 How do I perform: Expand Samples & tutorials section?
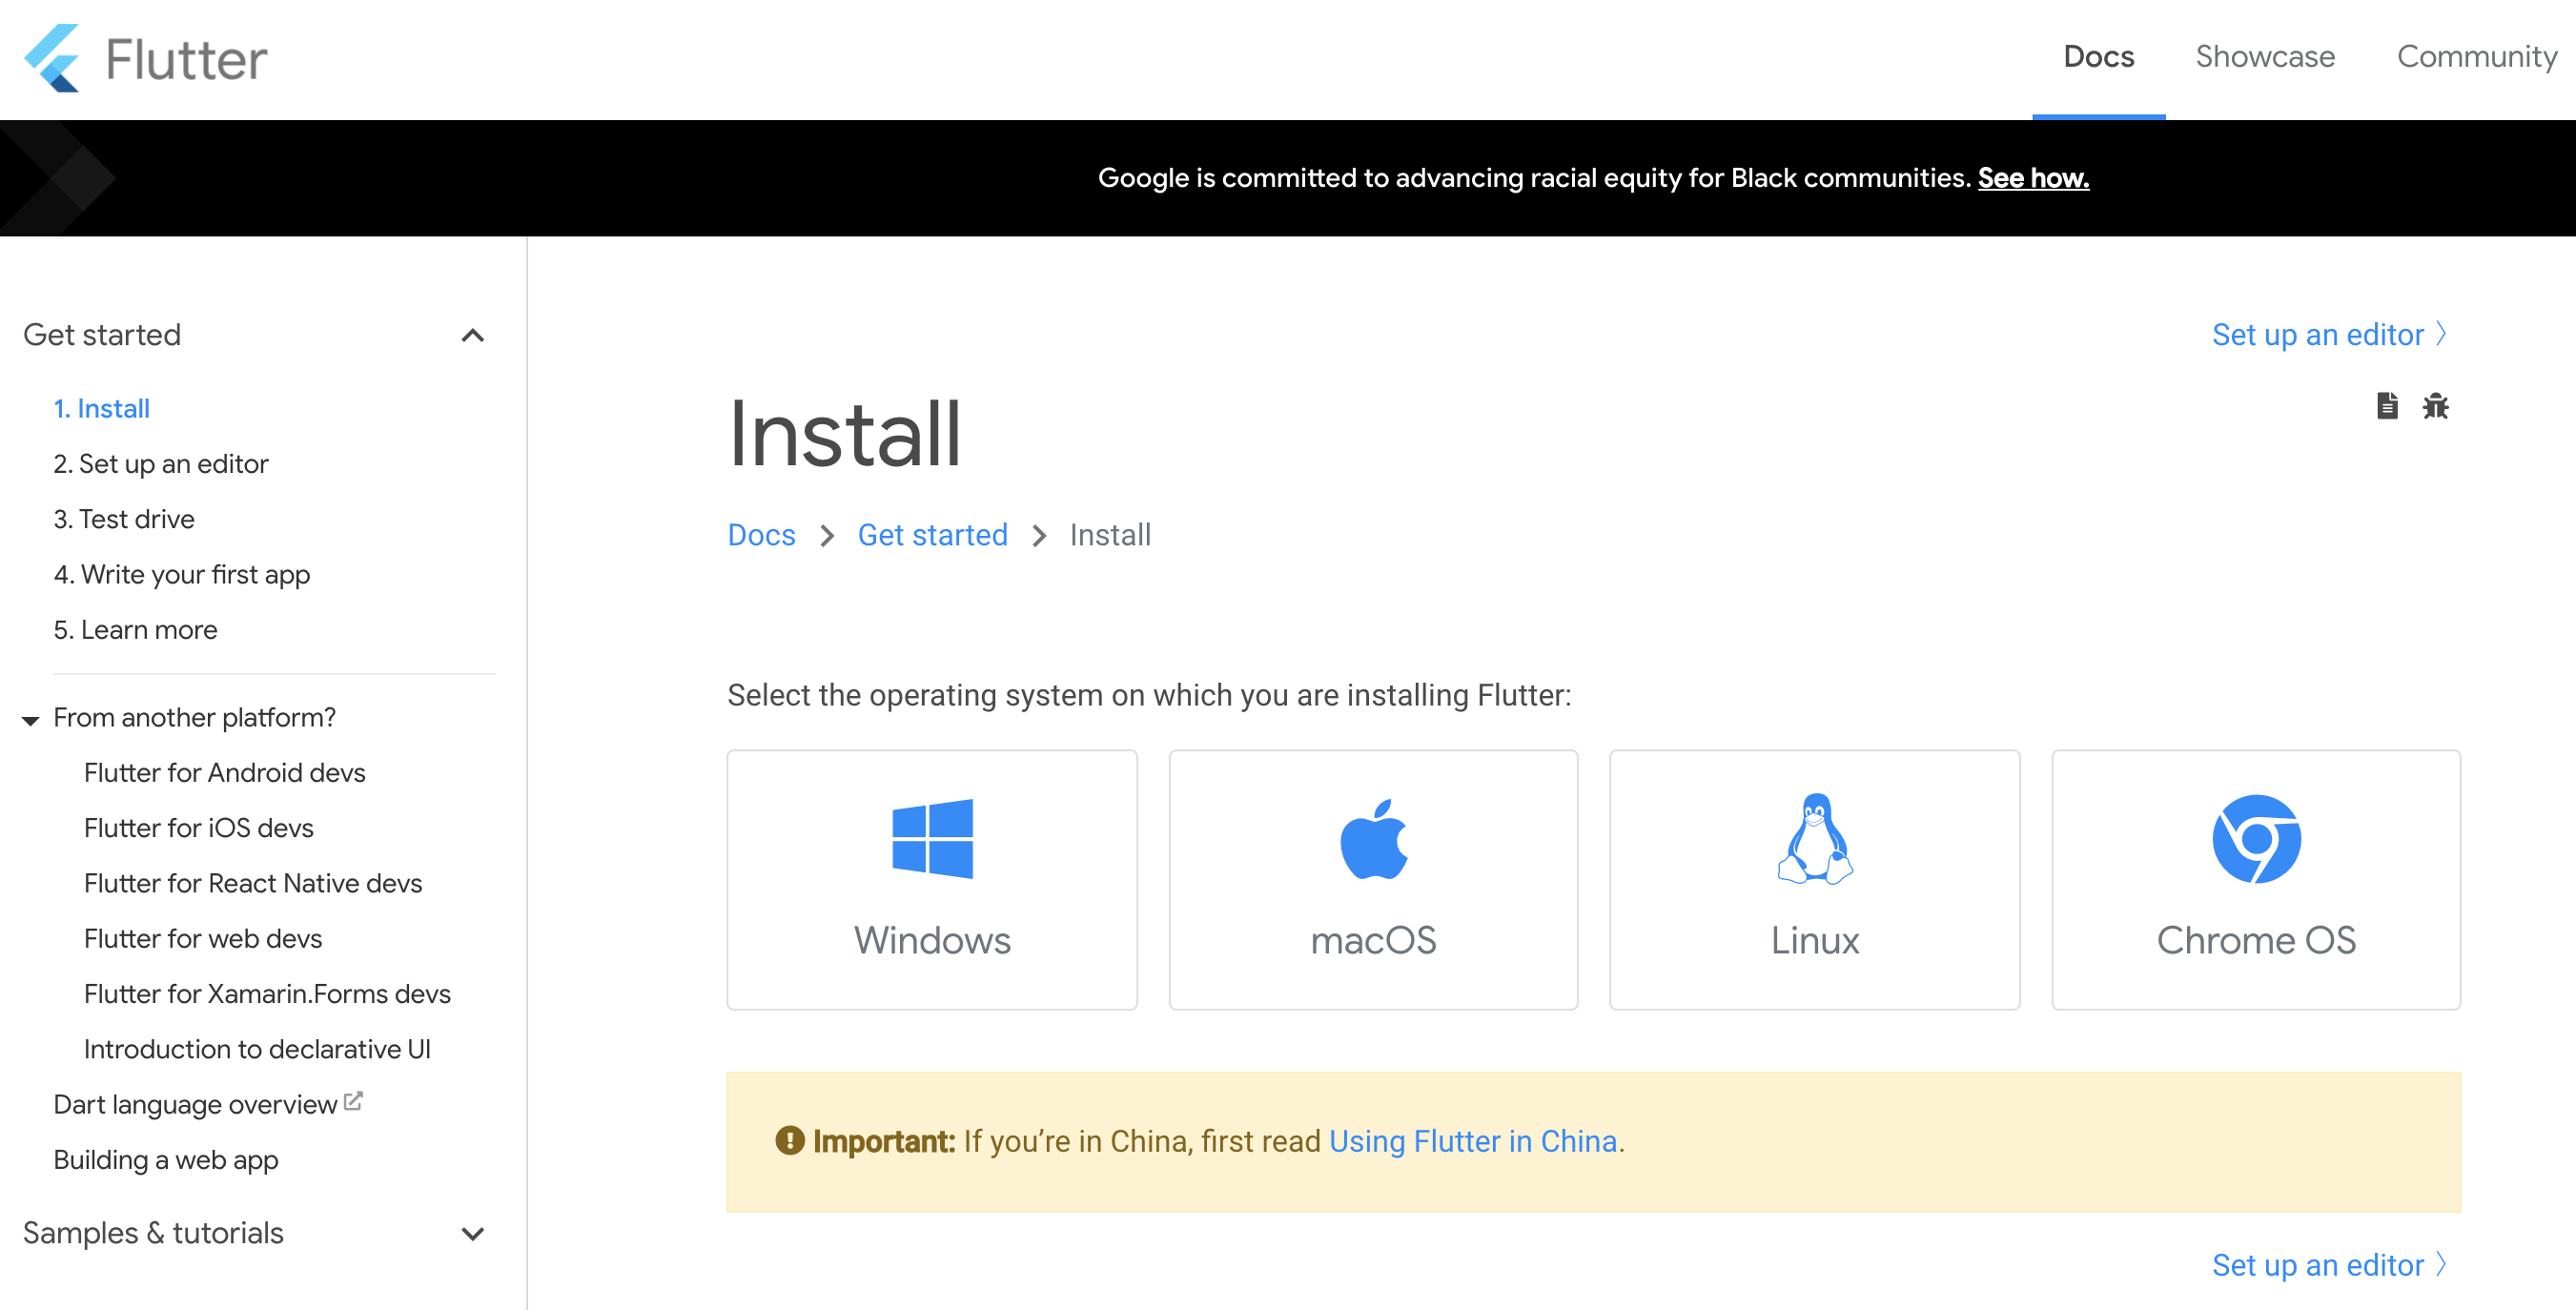point(472,1233)
